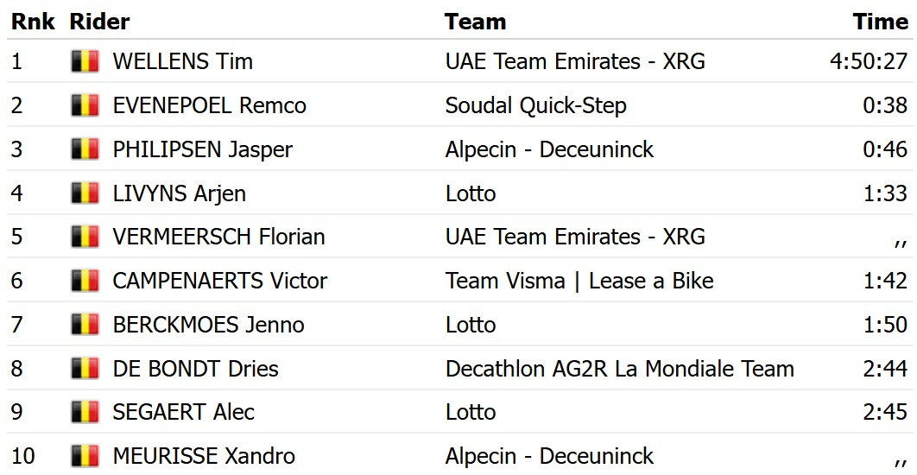This screenshot has width=917, height=475.
Task: Sort by the Rider column header
Action: 99,22
